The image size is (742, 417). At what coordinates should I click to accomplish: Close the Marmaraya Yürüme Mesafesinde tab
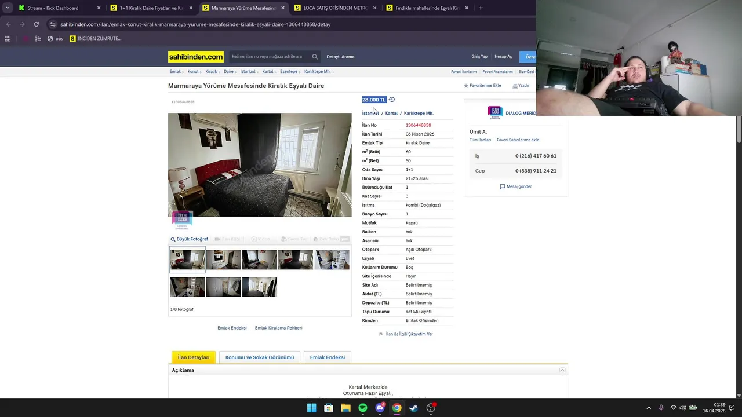pos(283,8)
